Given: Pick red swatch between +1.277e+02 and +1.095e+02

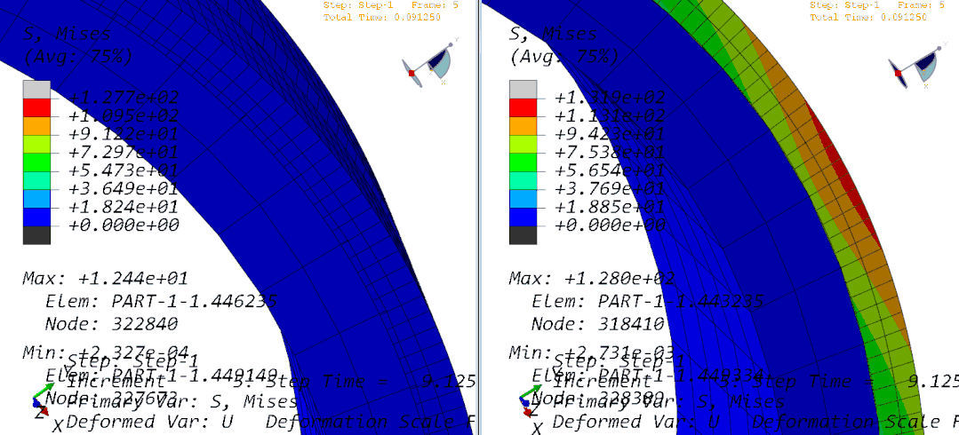Looking at the screenshot, I should click(36, 107).
